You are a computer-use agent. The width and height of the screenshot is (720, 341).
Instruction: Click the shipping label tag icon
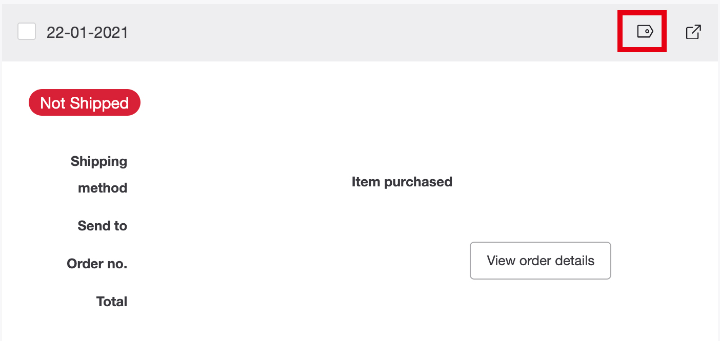point(645,32)
